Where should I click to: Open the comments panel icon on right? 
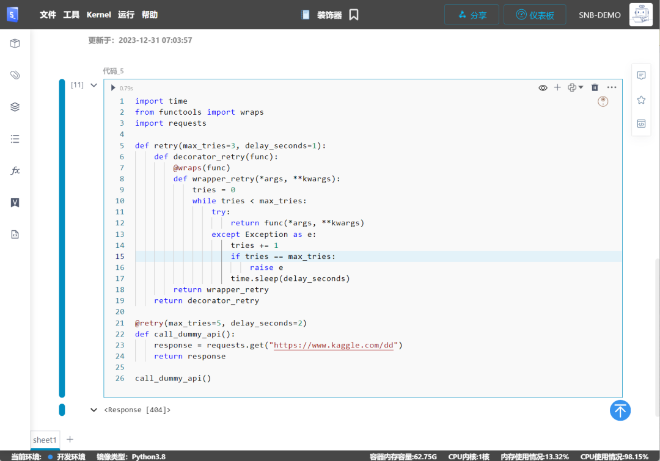(641, 75)
